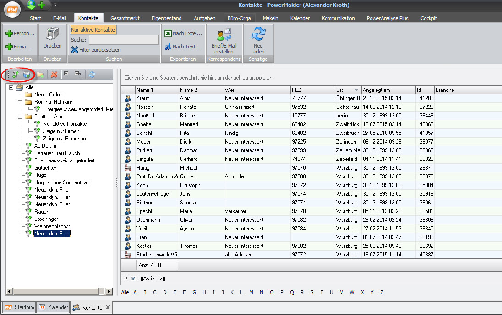Open the Start ribbon tab
The image size is (502, 315).
click(35, 18)
